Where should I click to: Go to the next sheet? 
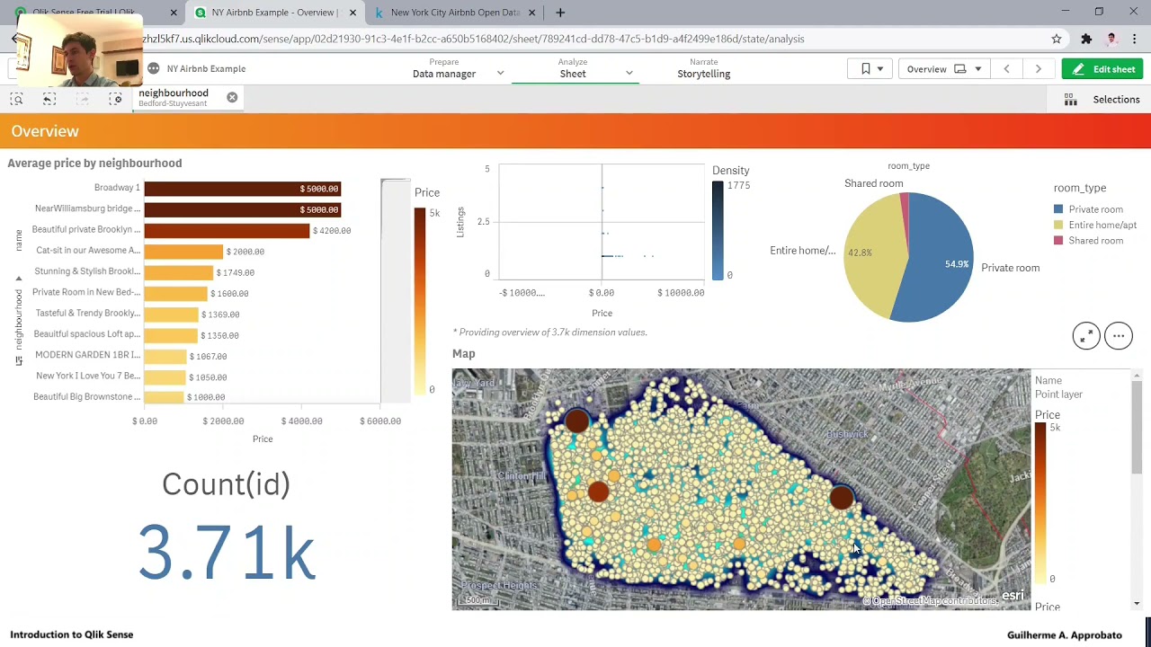click(x=1038, y=69)
